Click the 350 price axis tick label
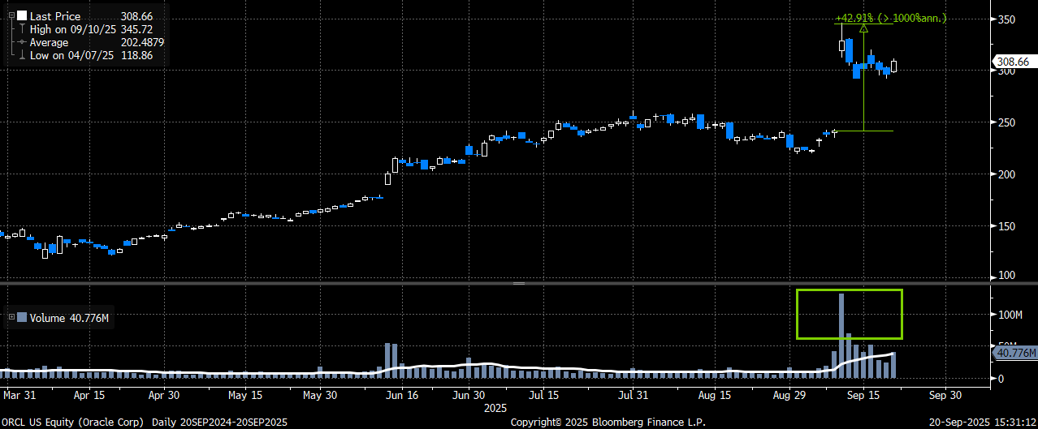 pos(1007,19)
